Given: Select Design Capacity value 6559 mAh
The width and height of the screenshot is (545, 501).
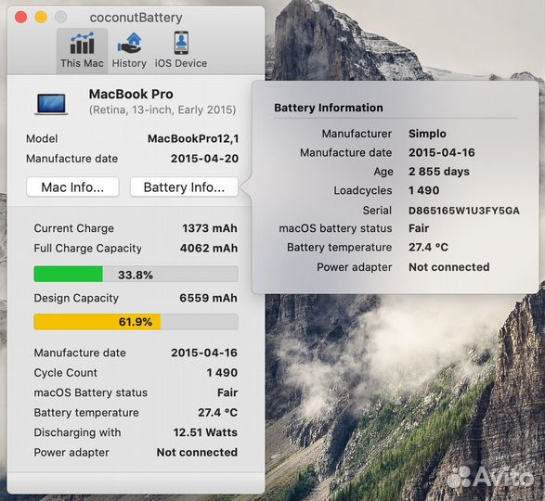Looking at the screenshot, I should coord(209,298).
